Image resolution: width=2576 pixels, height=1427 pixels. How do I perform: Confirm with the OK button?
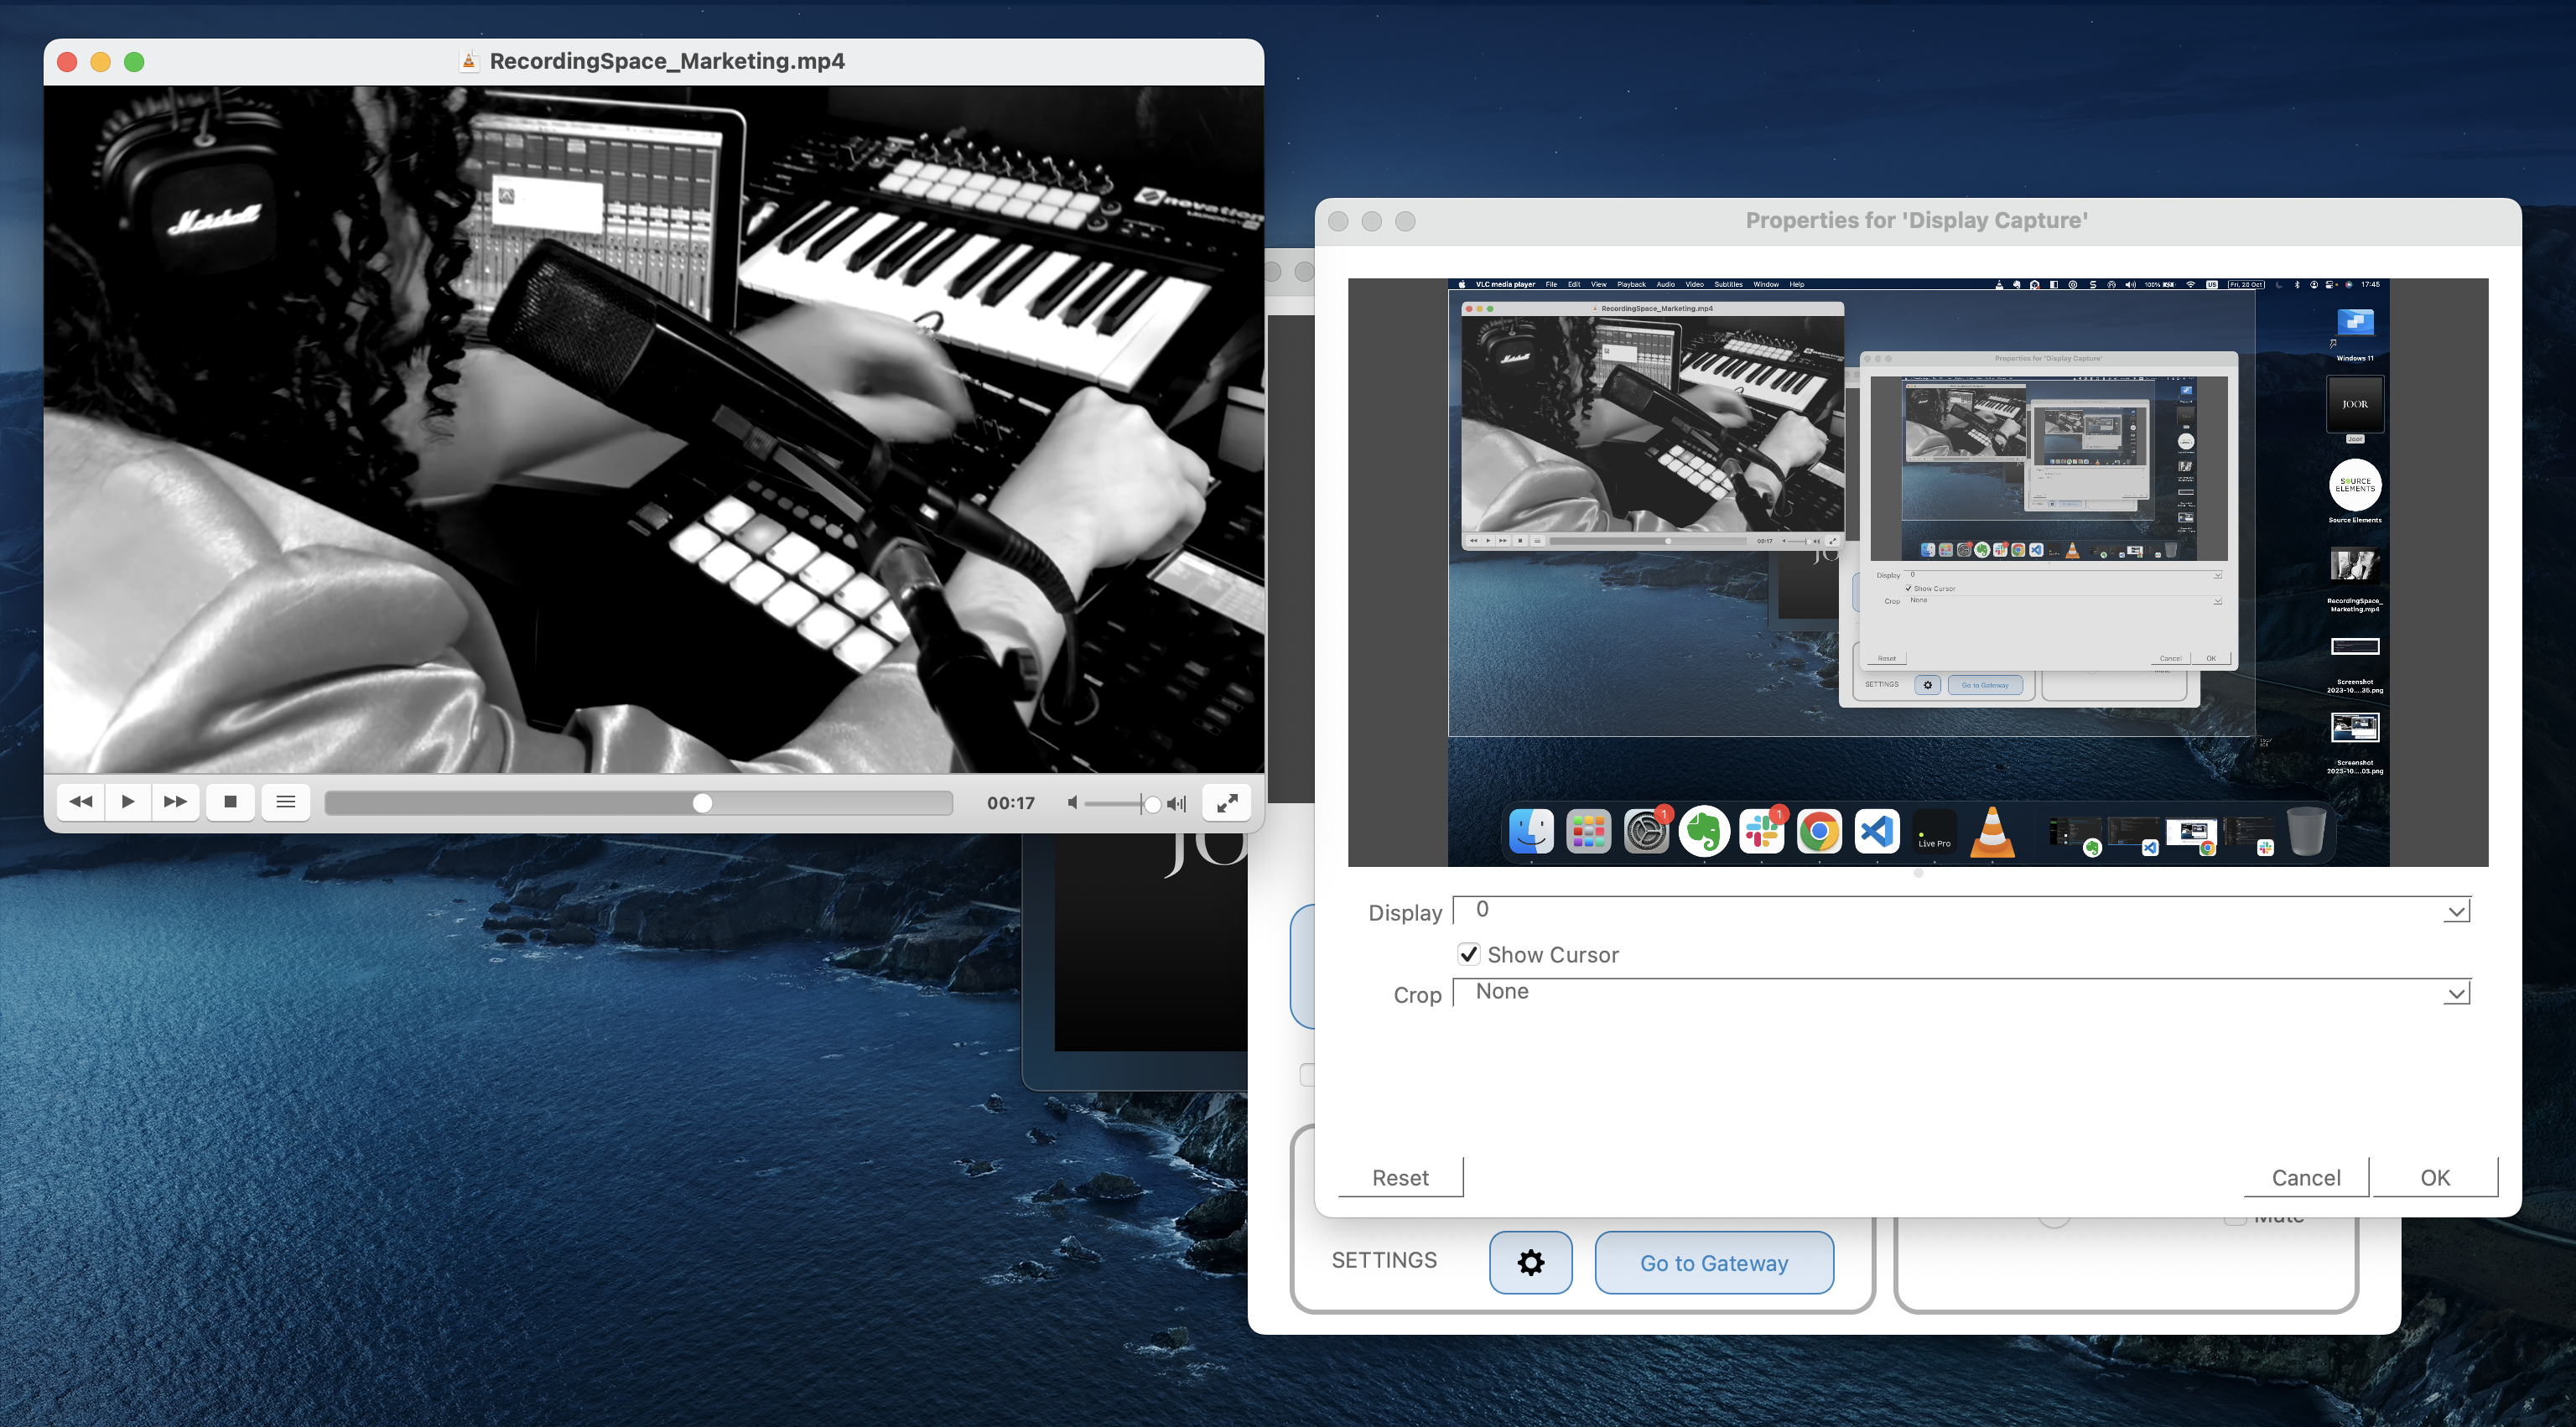(x=2434, y=1177)
